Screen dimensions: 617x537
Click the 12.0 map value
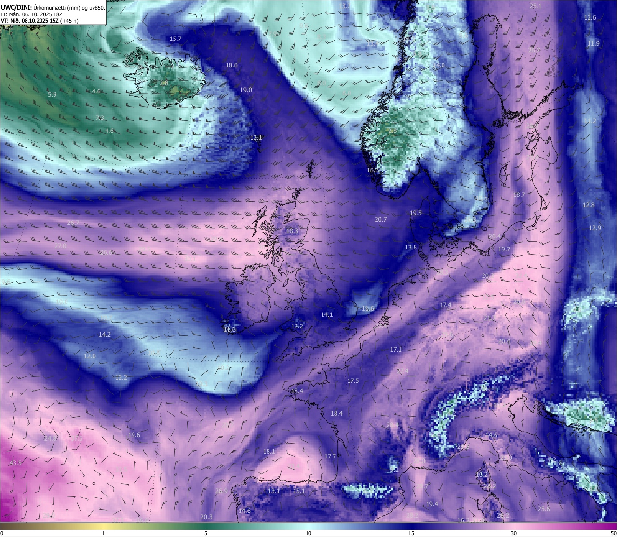point(90,356)
